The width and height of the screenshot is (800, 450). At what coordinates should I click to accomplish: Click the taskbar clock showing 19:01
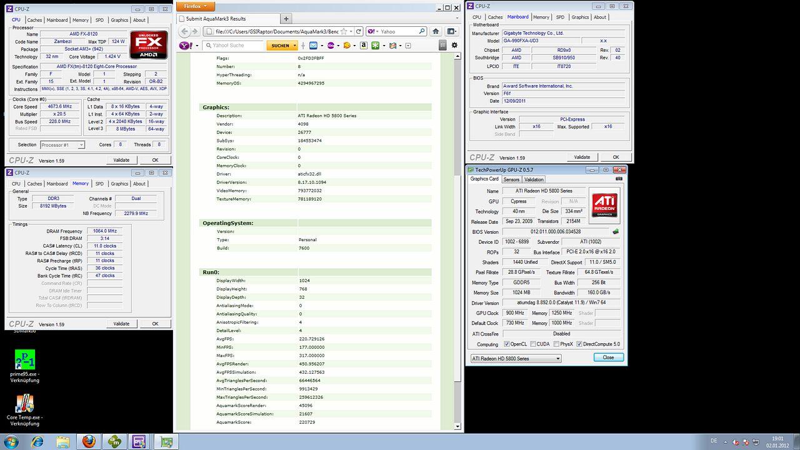(x=777, y=442)
